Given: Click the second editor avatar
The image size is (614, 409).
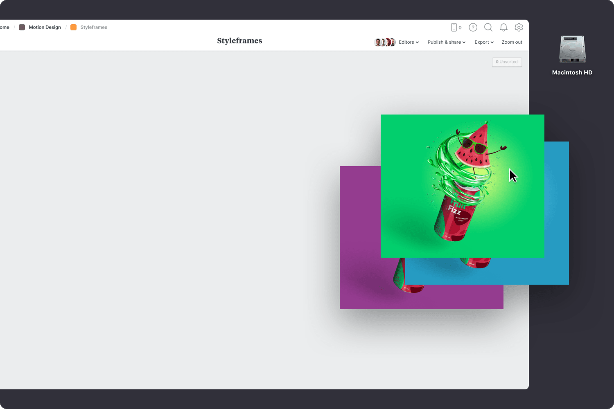Looking at the screenshot, I should pos(384,42).
